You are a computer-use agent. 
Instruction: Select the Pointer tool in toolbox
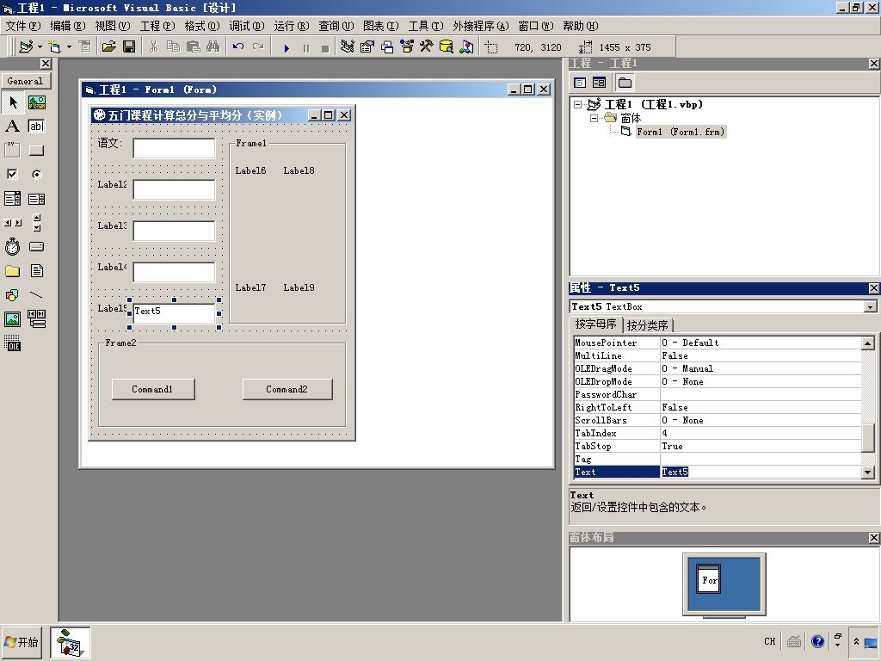point(12,102)
